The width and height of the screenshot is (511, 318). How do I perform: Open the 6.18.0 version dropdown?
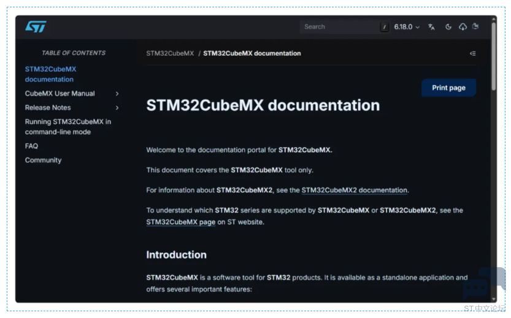tap(407, 27)
